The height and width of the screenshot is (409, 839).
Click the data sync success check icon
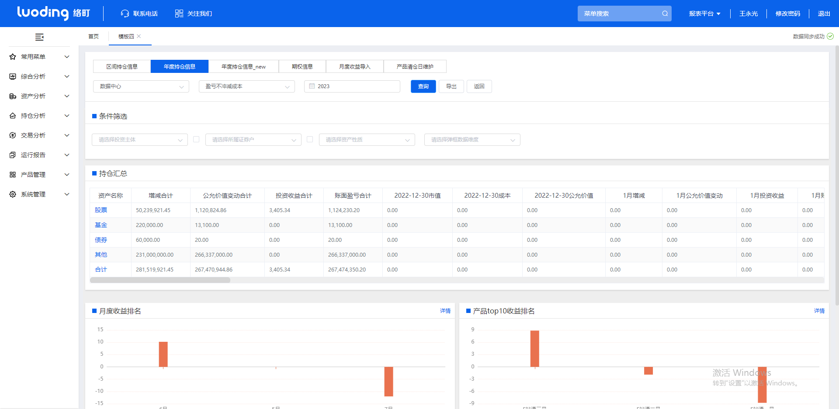[830, 36]
